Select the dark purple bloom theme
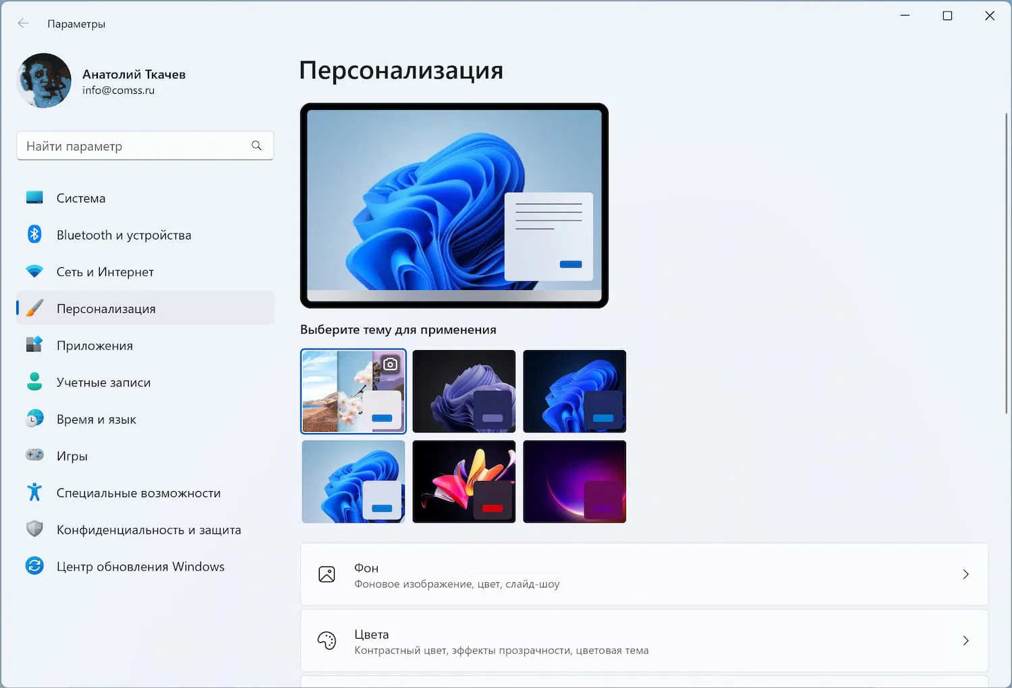The height and width of the screenshot is (688, 1012). coord(464,391)
